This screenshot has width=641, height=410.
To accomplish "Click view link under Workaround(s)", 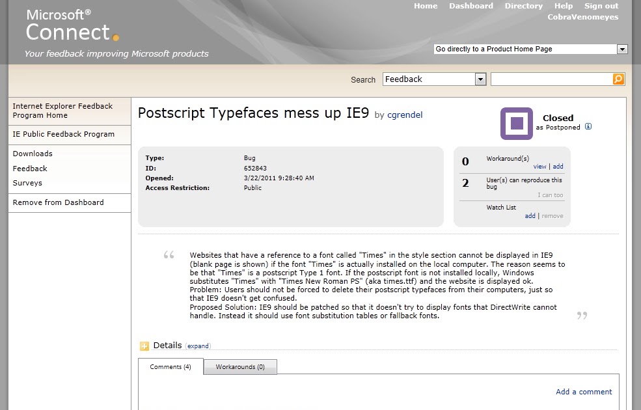I will tap(539, 167).
